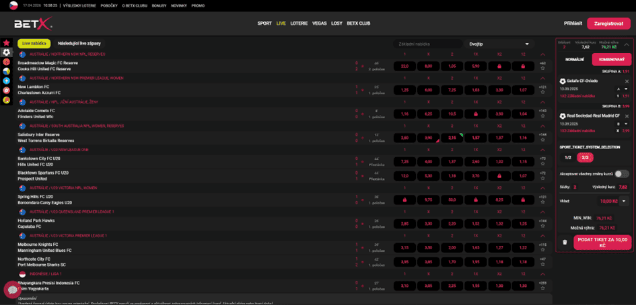Image resolution: width=636 pixels, height=305 pixels.
Task: Click the Základní nabídka search field
Action: pyautogui.click(x=428, y=44)
